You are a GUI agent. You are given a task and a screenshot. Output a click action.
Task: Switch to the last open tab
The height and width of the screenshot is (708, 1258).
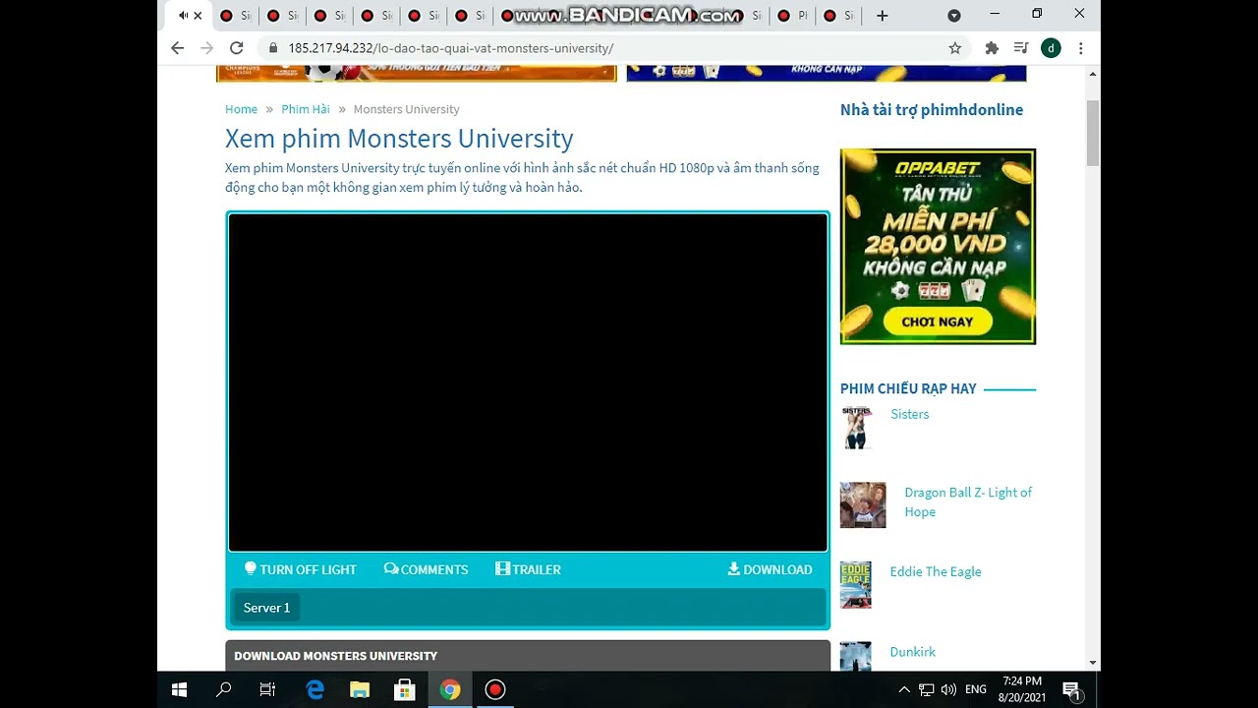pyautogui.click(x=840, y=16)
